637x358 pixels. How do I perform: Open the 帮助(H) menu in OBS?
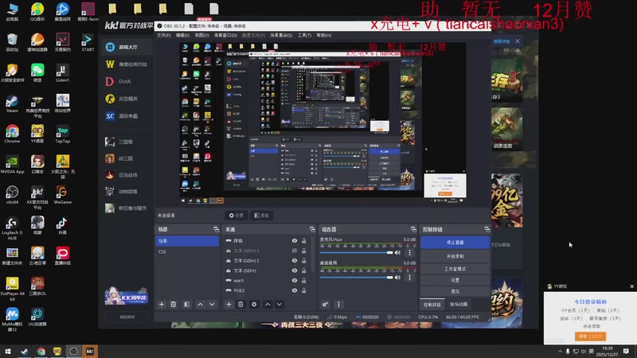tap(324, 35)
